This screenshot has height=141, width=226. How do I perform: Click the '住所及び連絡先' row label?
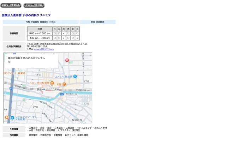tap(14, 47)
